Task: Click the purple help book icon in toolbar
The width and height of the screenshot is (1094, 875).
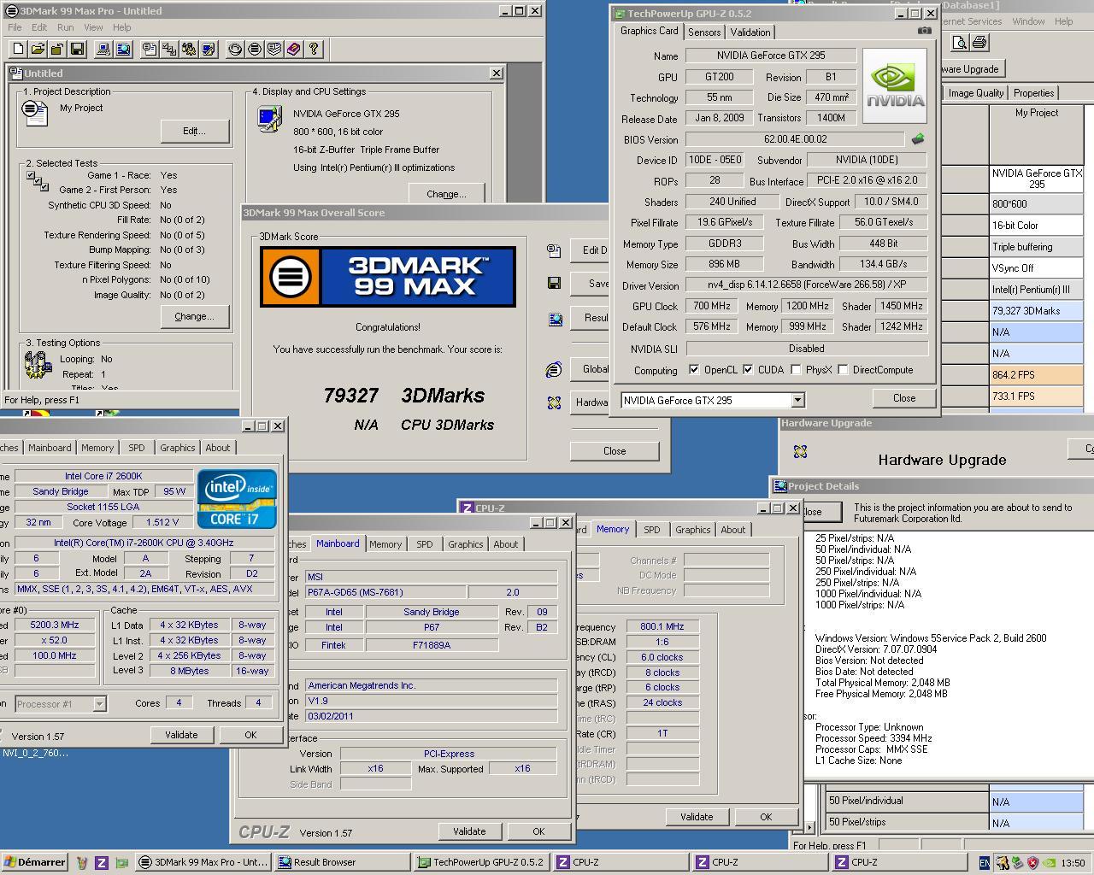Action: point(294,50)
